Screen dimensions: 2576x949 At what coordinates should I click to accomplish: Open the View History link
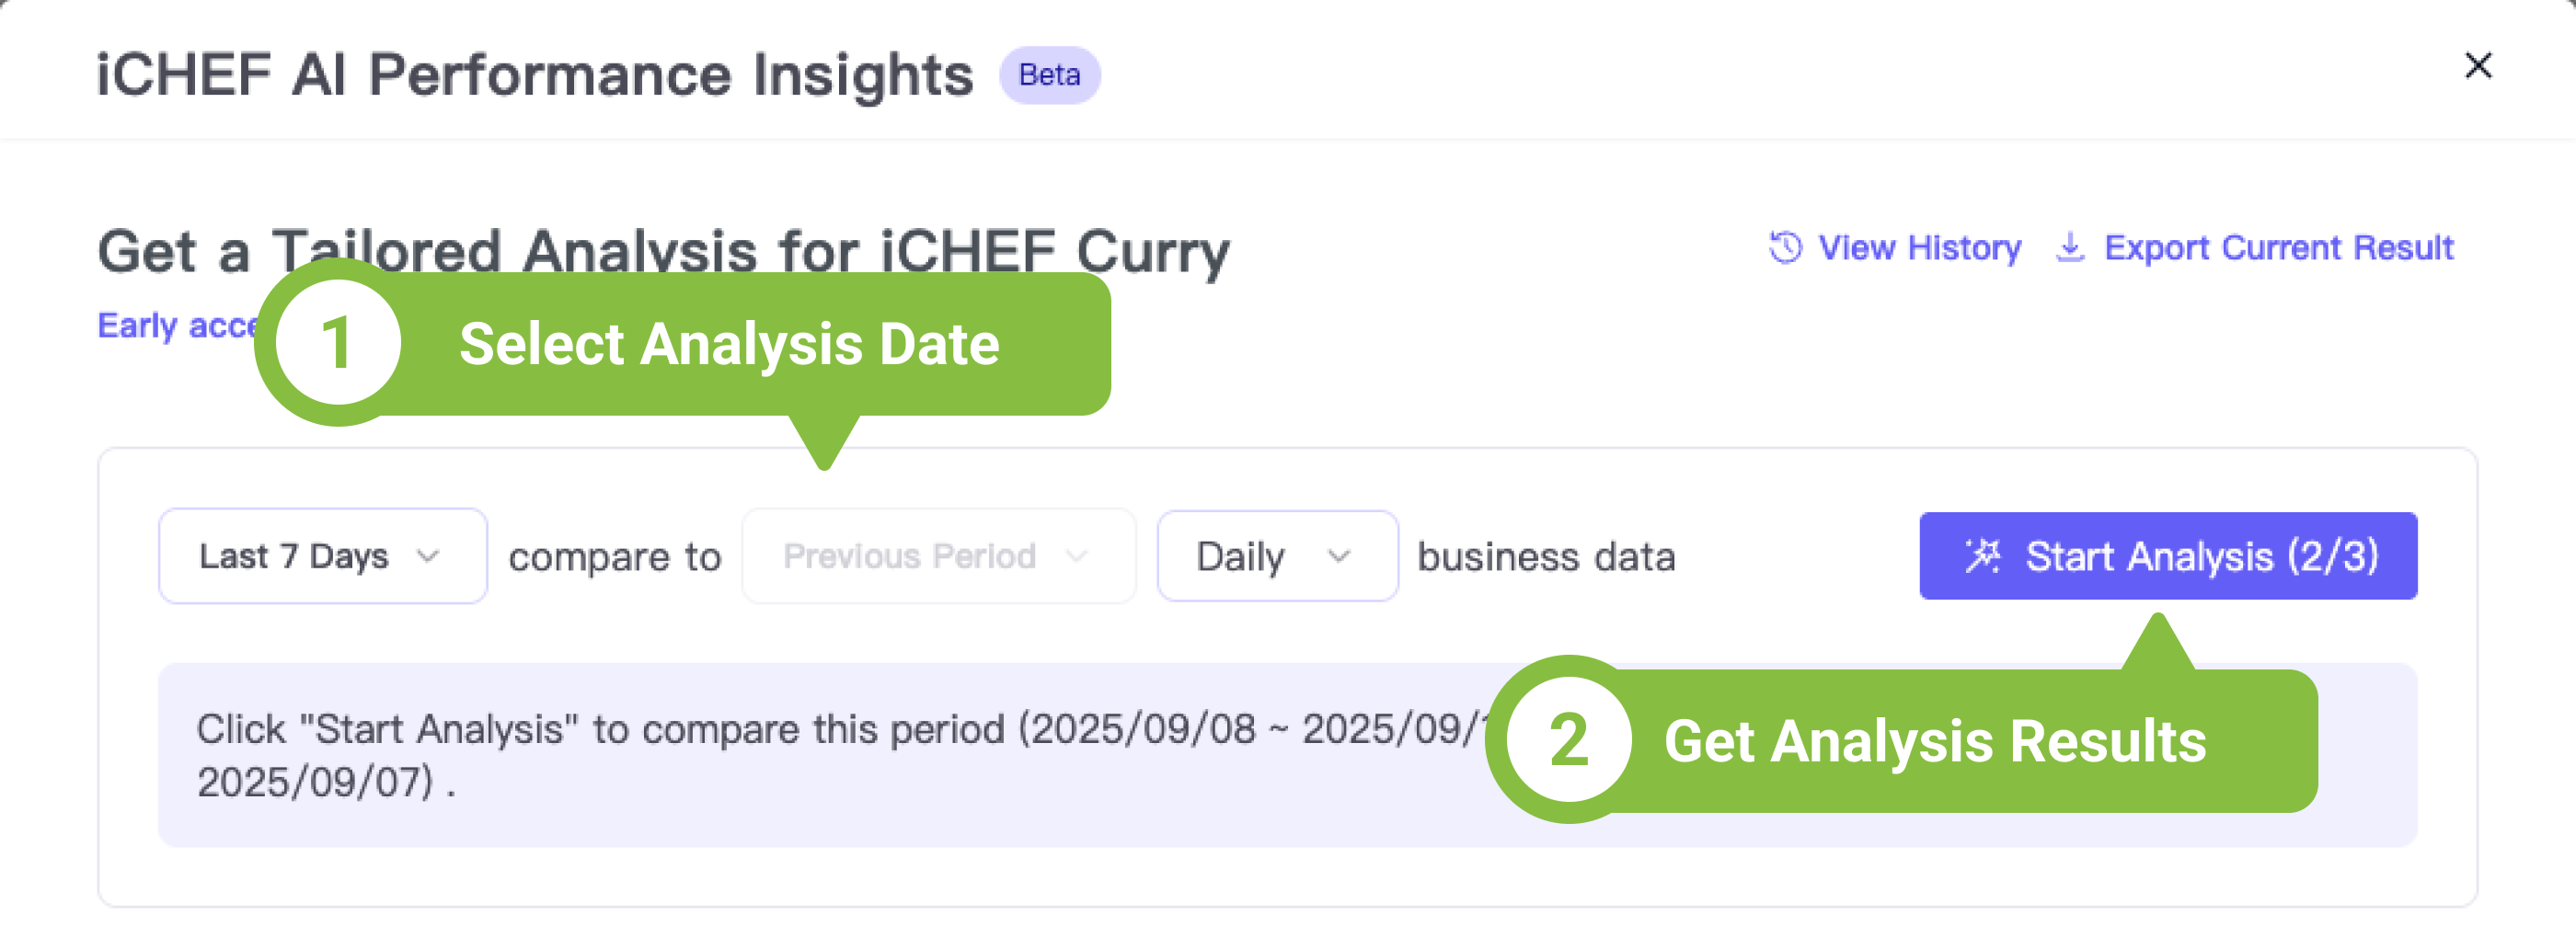[1918, 247]
